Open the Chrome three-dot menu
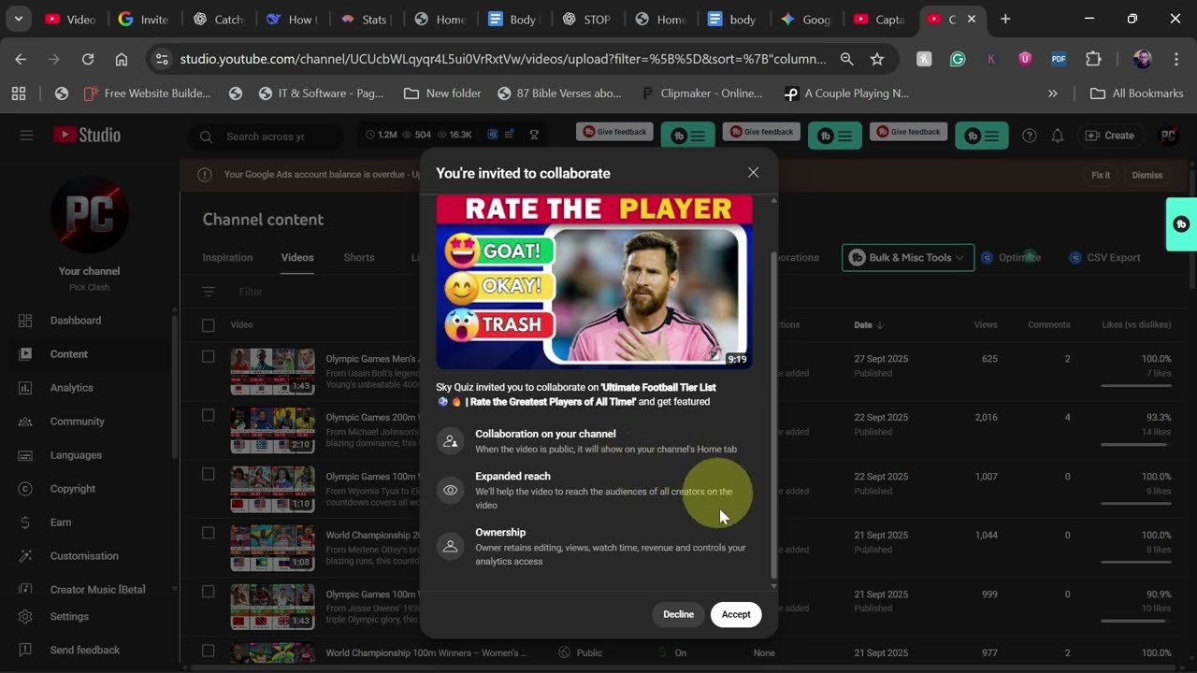This screenshot has width=1197, height=673. pos(1175,59)
